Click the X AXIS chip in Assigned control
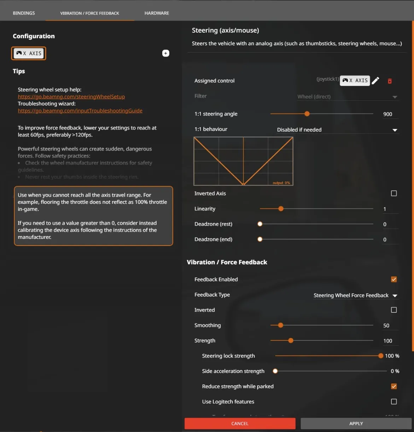 point(355,81)
